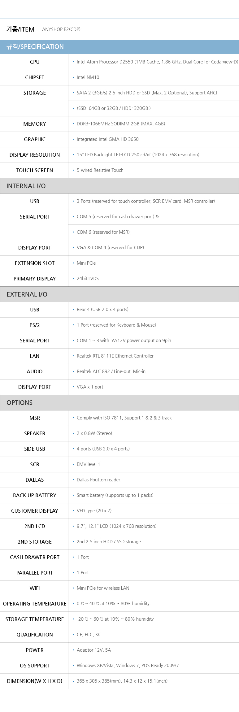239x712 pixels.
Task: Click the COM 6 reserved for MSR text
Action: point(103,232)
